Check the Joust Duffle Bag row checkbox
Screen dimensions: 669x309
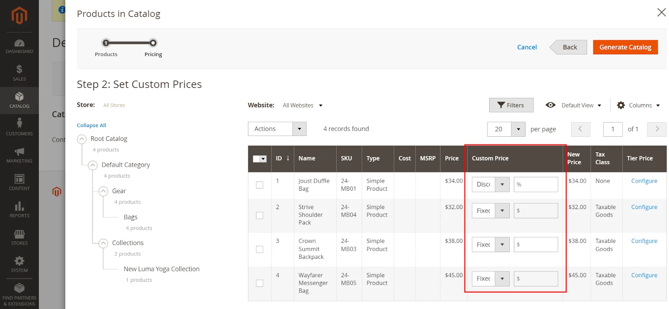point(260,185)
